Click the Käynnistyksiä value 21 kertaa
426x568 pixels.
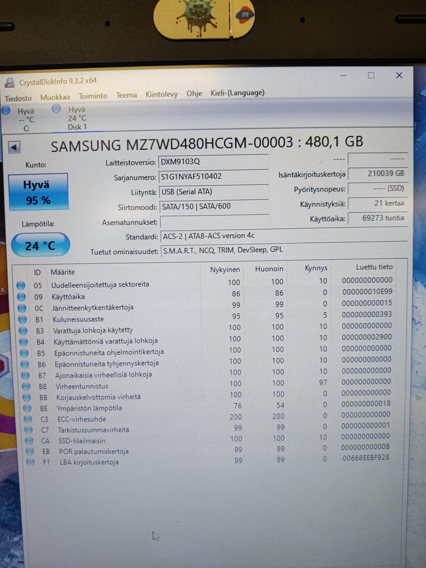click(378, 203)
